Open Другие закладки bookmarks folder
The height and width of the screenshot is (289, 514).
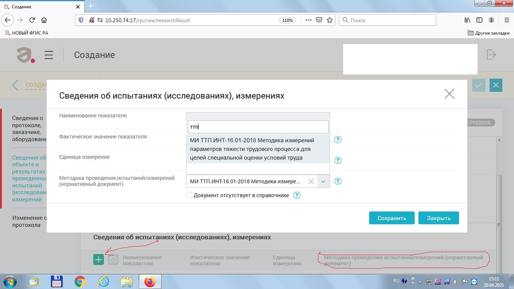click(x=488, y=33)
